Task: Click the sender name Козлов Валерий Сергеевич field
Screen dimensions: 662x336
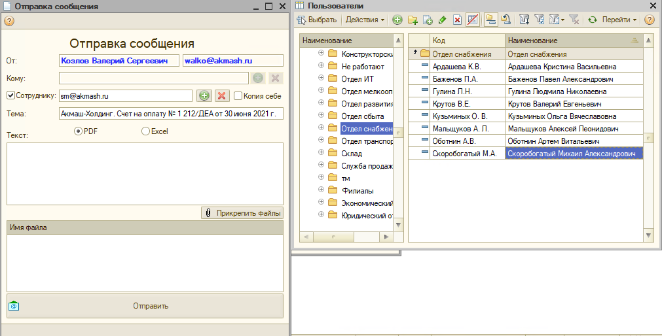Action: (119, 60)
